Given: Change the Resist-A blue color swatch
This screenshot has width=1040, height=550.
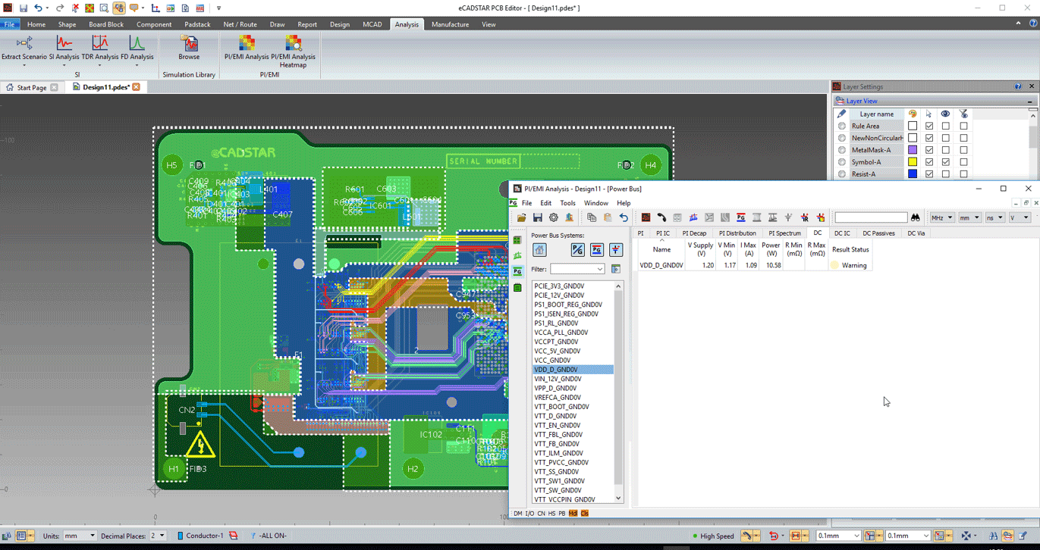Looking at the screenshot, I should (913, 174).
